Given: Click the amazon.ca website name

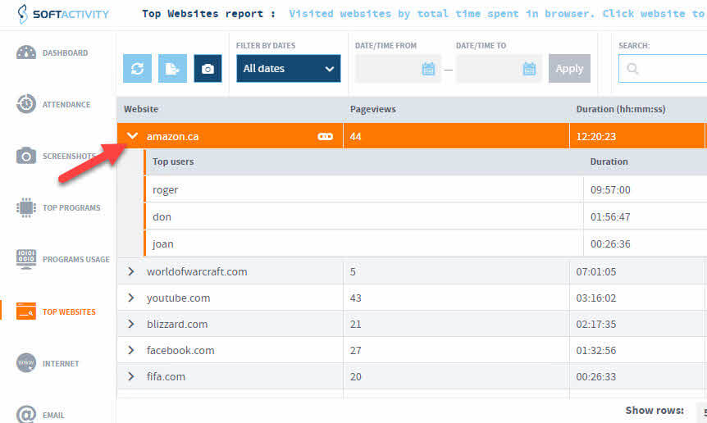Looking at the screenshot, I should pos(173,137).
